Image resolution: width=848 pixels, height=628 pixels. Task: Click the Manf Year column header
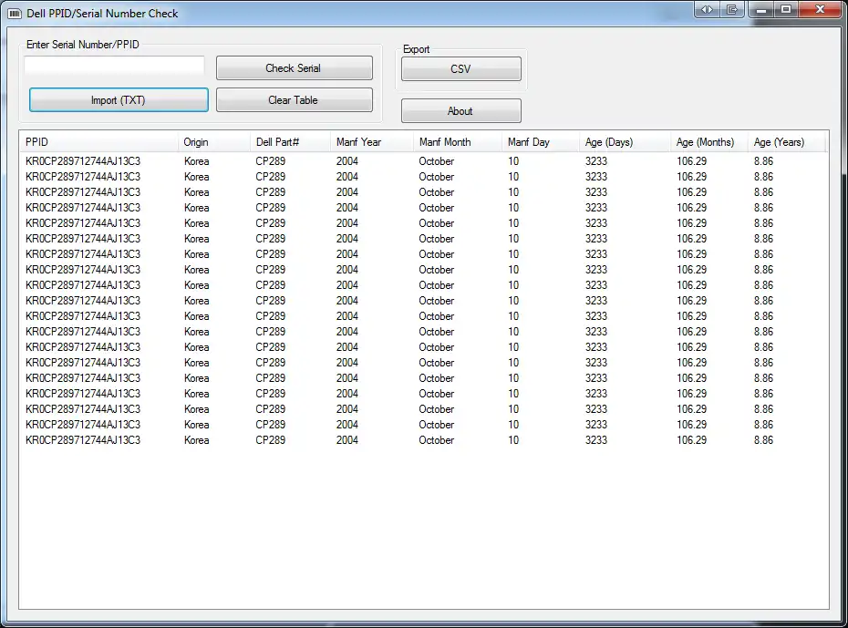pyautogui.click(x=372, y=142)
